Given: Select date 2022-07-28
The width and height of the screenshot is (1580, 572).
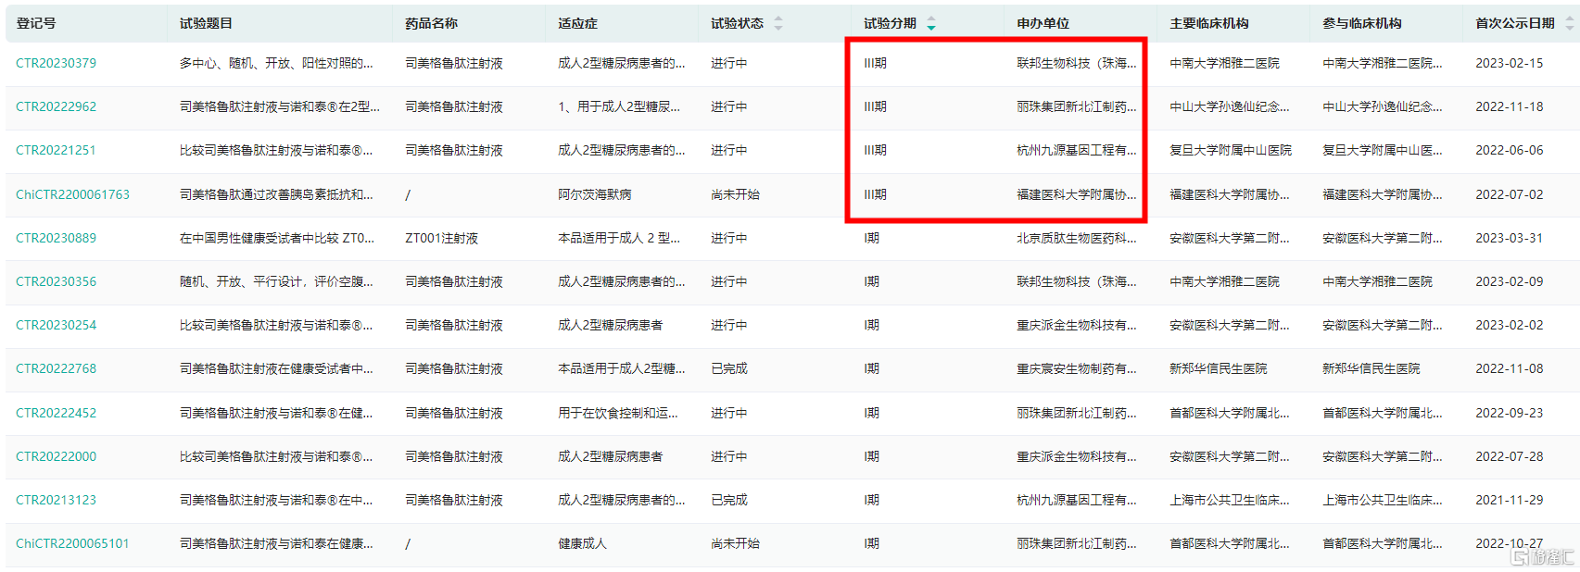Looking at the screenshot, I should [1509, 456].
